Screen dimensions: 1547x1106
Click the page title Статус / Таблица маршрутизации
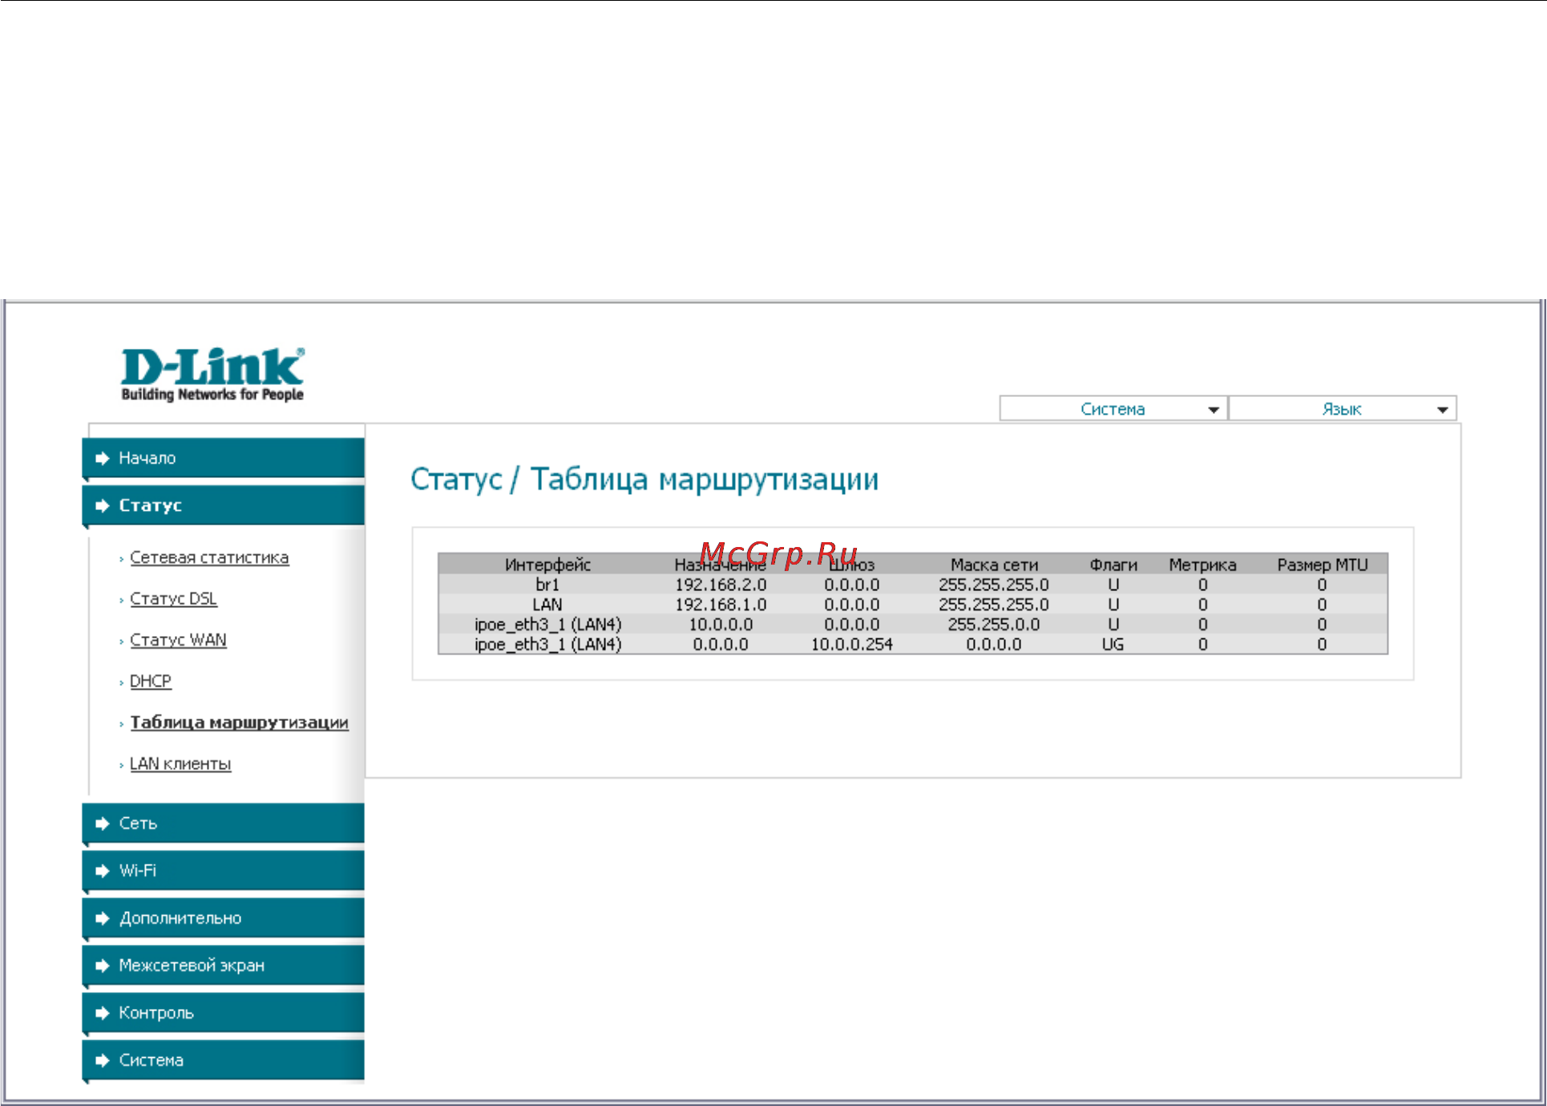pos(644,480)
